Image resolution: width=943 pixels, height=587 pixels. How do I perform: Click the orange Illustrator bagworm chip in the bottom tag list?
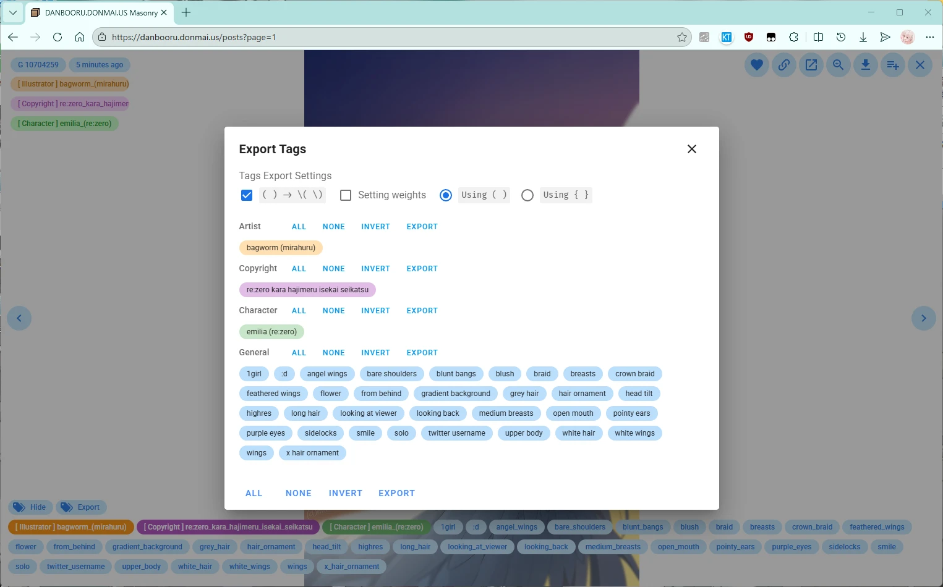pos(70,527)
